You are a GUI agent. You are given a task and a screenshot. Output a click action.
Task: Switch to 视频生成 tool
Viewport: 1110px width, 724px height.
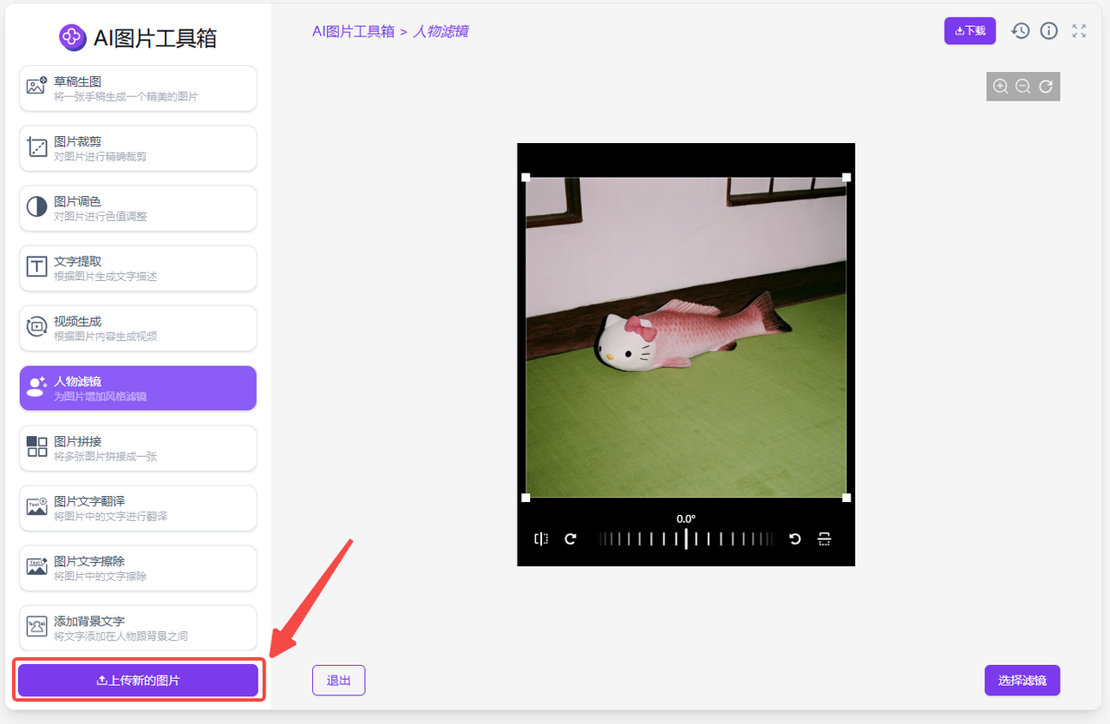pos(138,328)
